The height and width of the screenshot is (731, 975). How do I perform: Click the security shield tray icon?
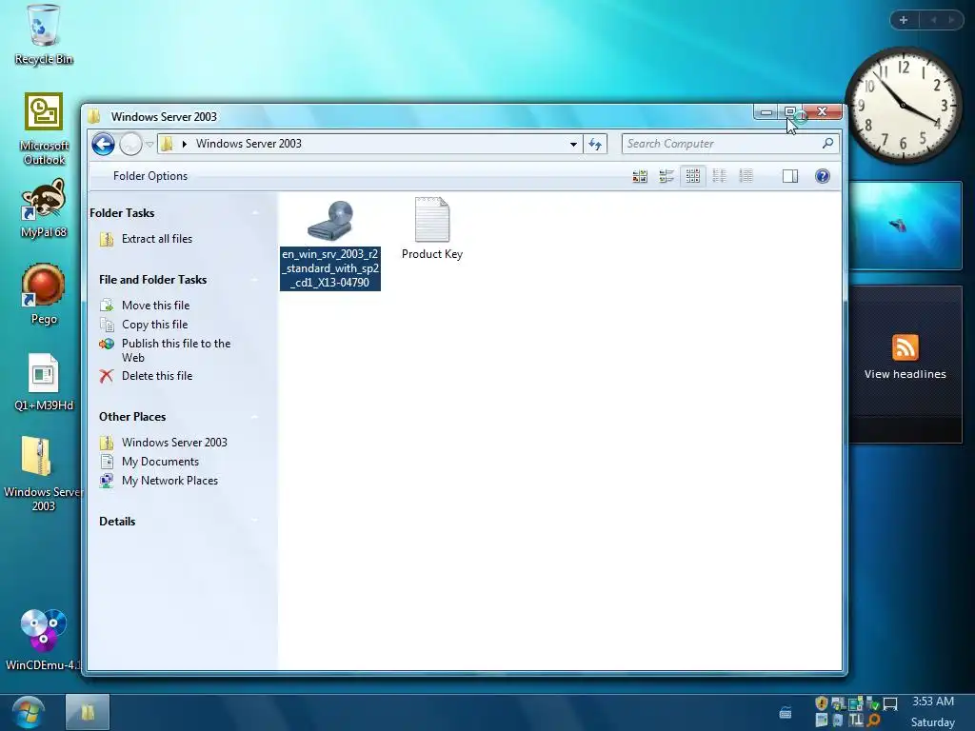822,703
